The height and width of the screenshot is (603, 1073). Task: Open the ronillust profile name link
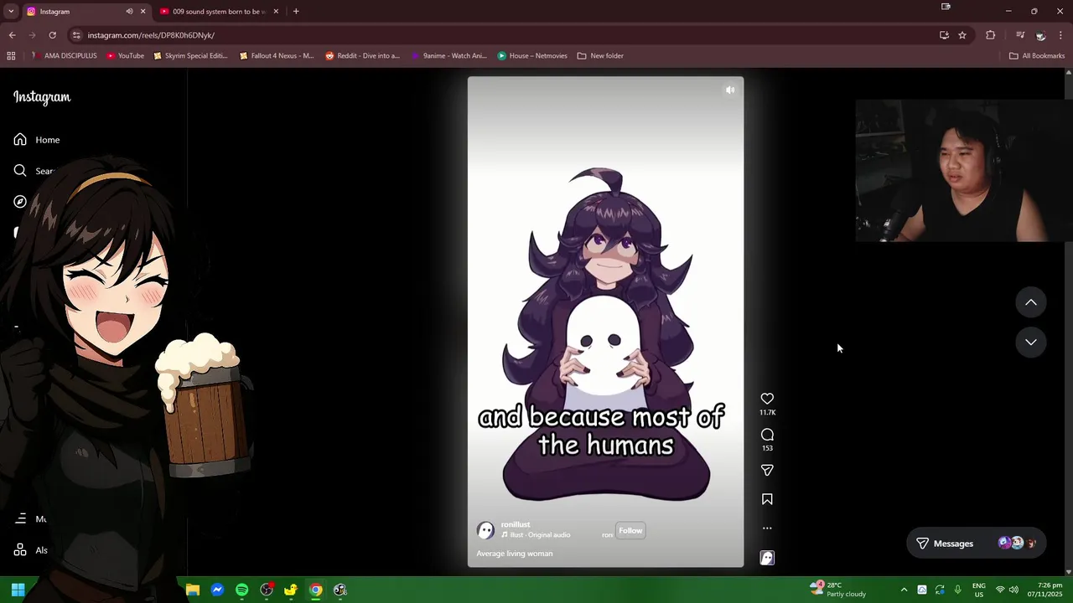click(516, 524)
